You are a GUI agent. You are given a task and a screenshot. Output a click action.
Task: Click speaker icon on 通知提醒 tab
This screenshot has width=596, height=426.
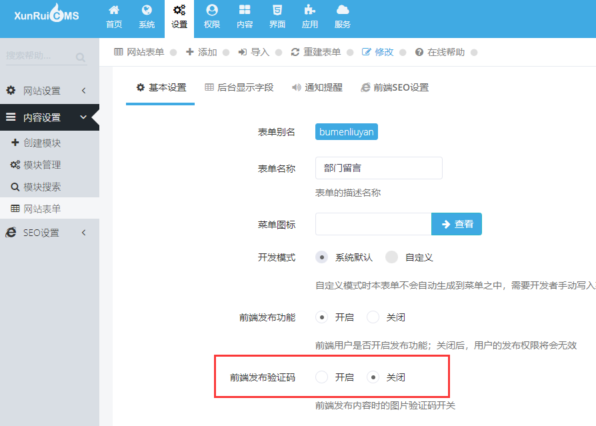pos(297,87)
